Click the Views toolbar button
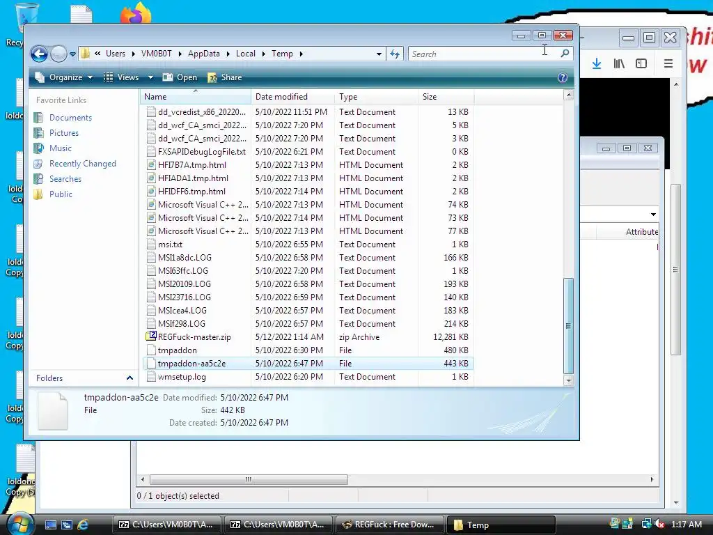 (121, 77)
